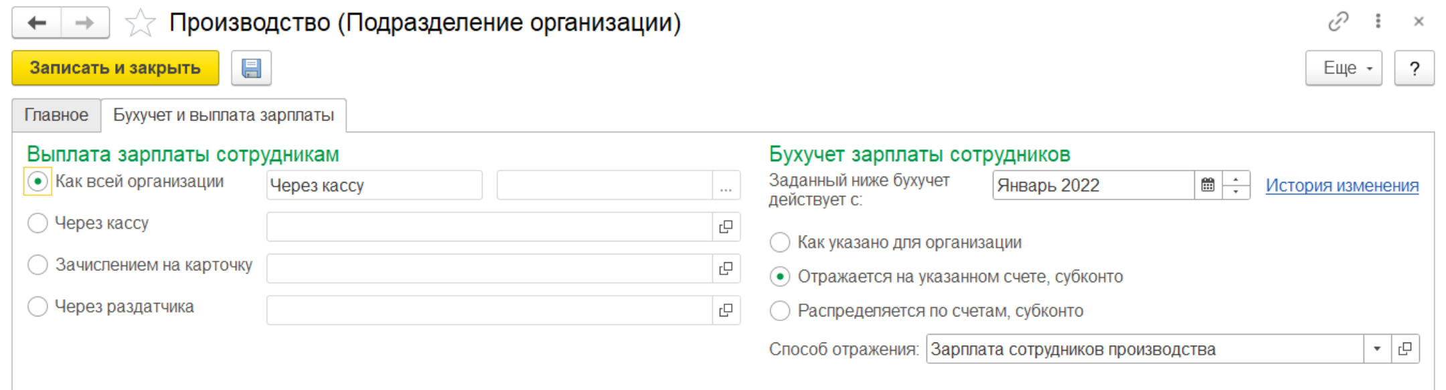Click month stepper arrows beside date field
The height and width of the screenshot is (390, 1446).
coord(1236,185)
